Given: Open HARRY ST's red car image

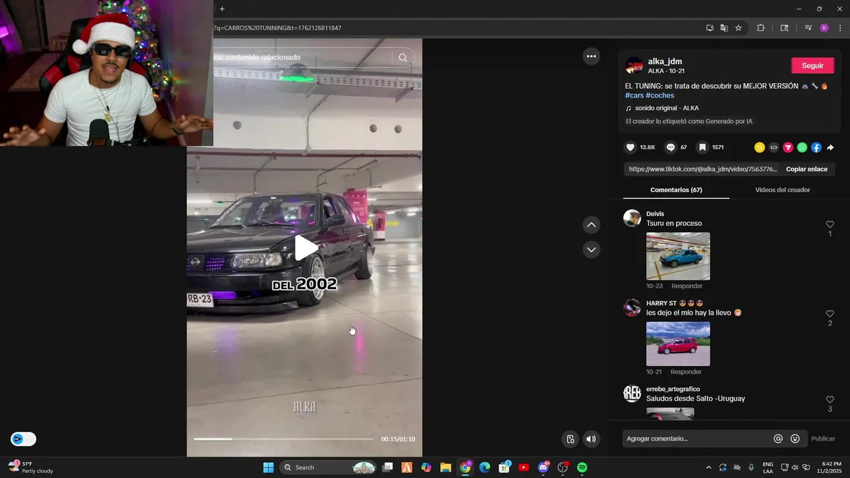Looking at the screenshot, I should pyautogui.click(x=678, y=344).
